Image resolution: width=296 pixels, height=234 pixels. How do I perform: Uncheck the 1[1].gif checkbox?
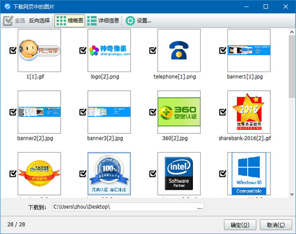click(x=13, y=50)
